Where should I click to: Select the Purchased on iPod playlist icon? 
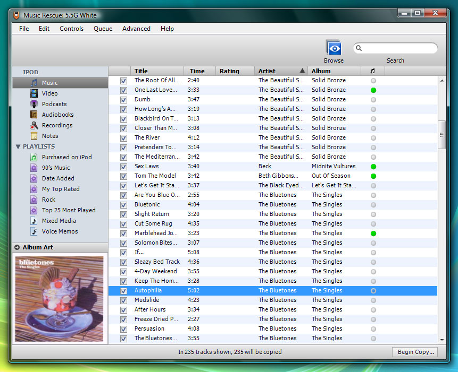click(34, 157)
